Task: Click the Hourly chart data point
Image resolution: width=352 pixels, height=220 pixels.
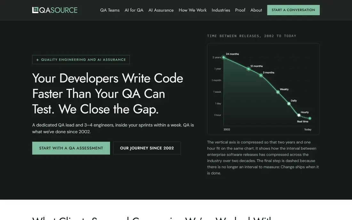Action: 299,115
